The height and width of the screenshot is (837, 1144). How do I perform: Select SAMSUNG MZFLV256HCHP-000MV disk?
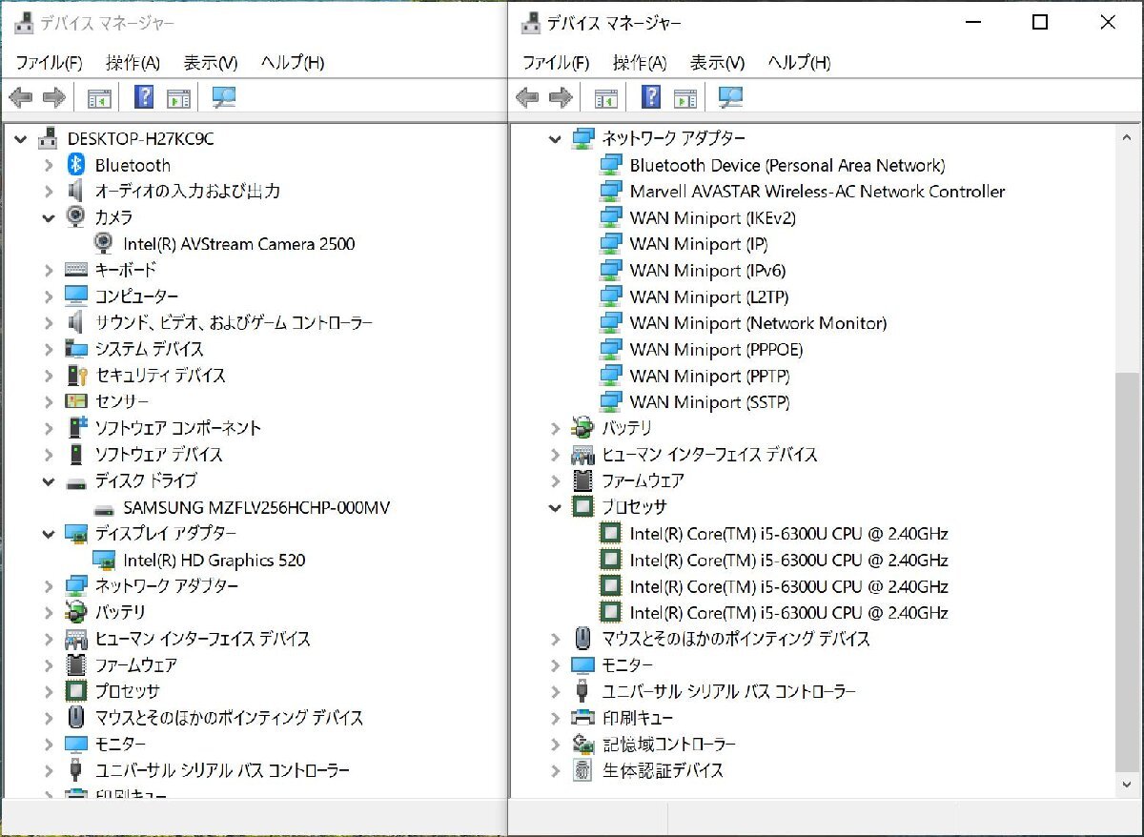256,507
